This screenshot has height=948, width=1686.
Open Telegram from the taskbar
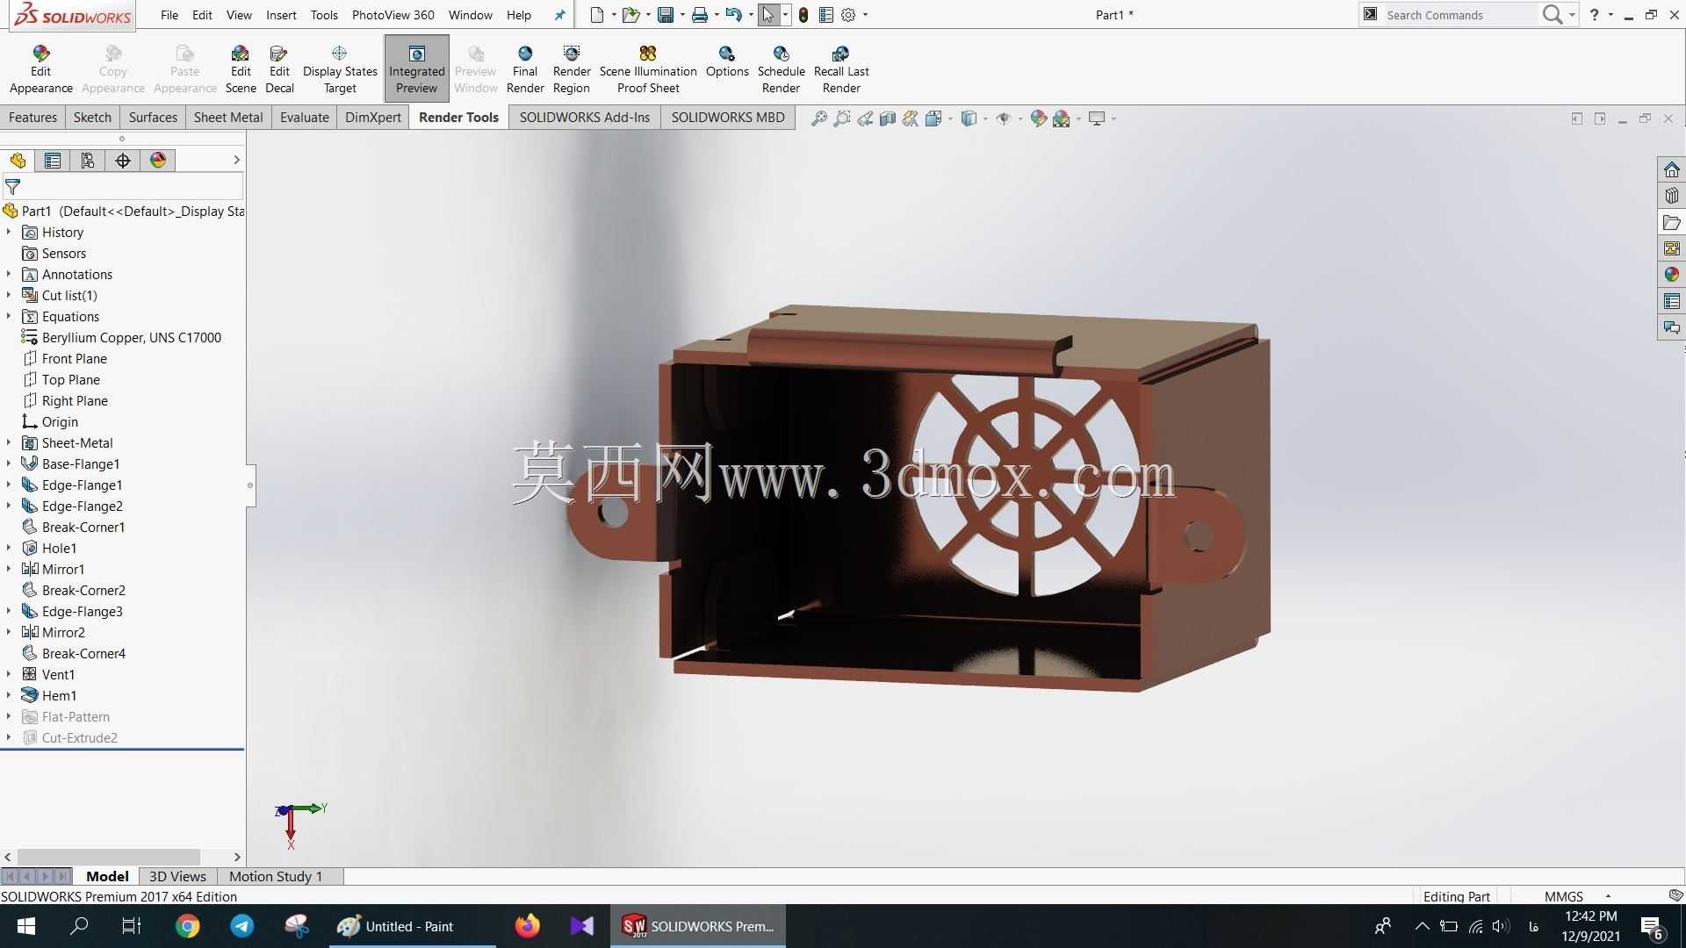click(x=242, y=926)
